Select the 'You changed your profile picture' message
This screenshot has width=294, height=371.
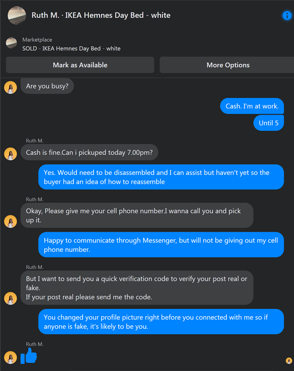[x=161, y=322]
